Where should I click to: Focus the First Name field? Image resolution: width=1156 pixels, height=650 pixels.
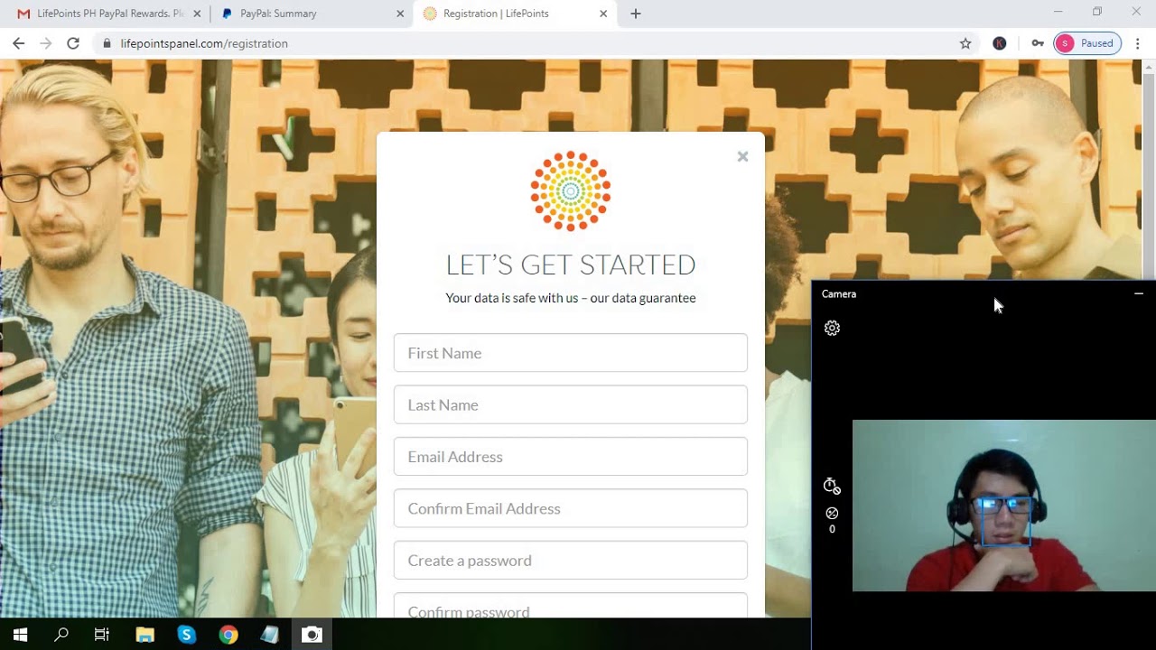click(571, 353)
